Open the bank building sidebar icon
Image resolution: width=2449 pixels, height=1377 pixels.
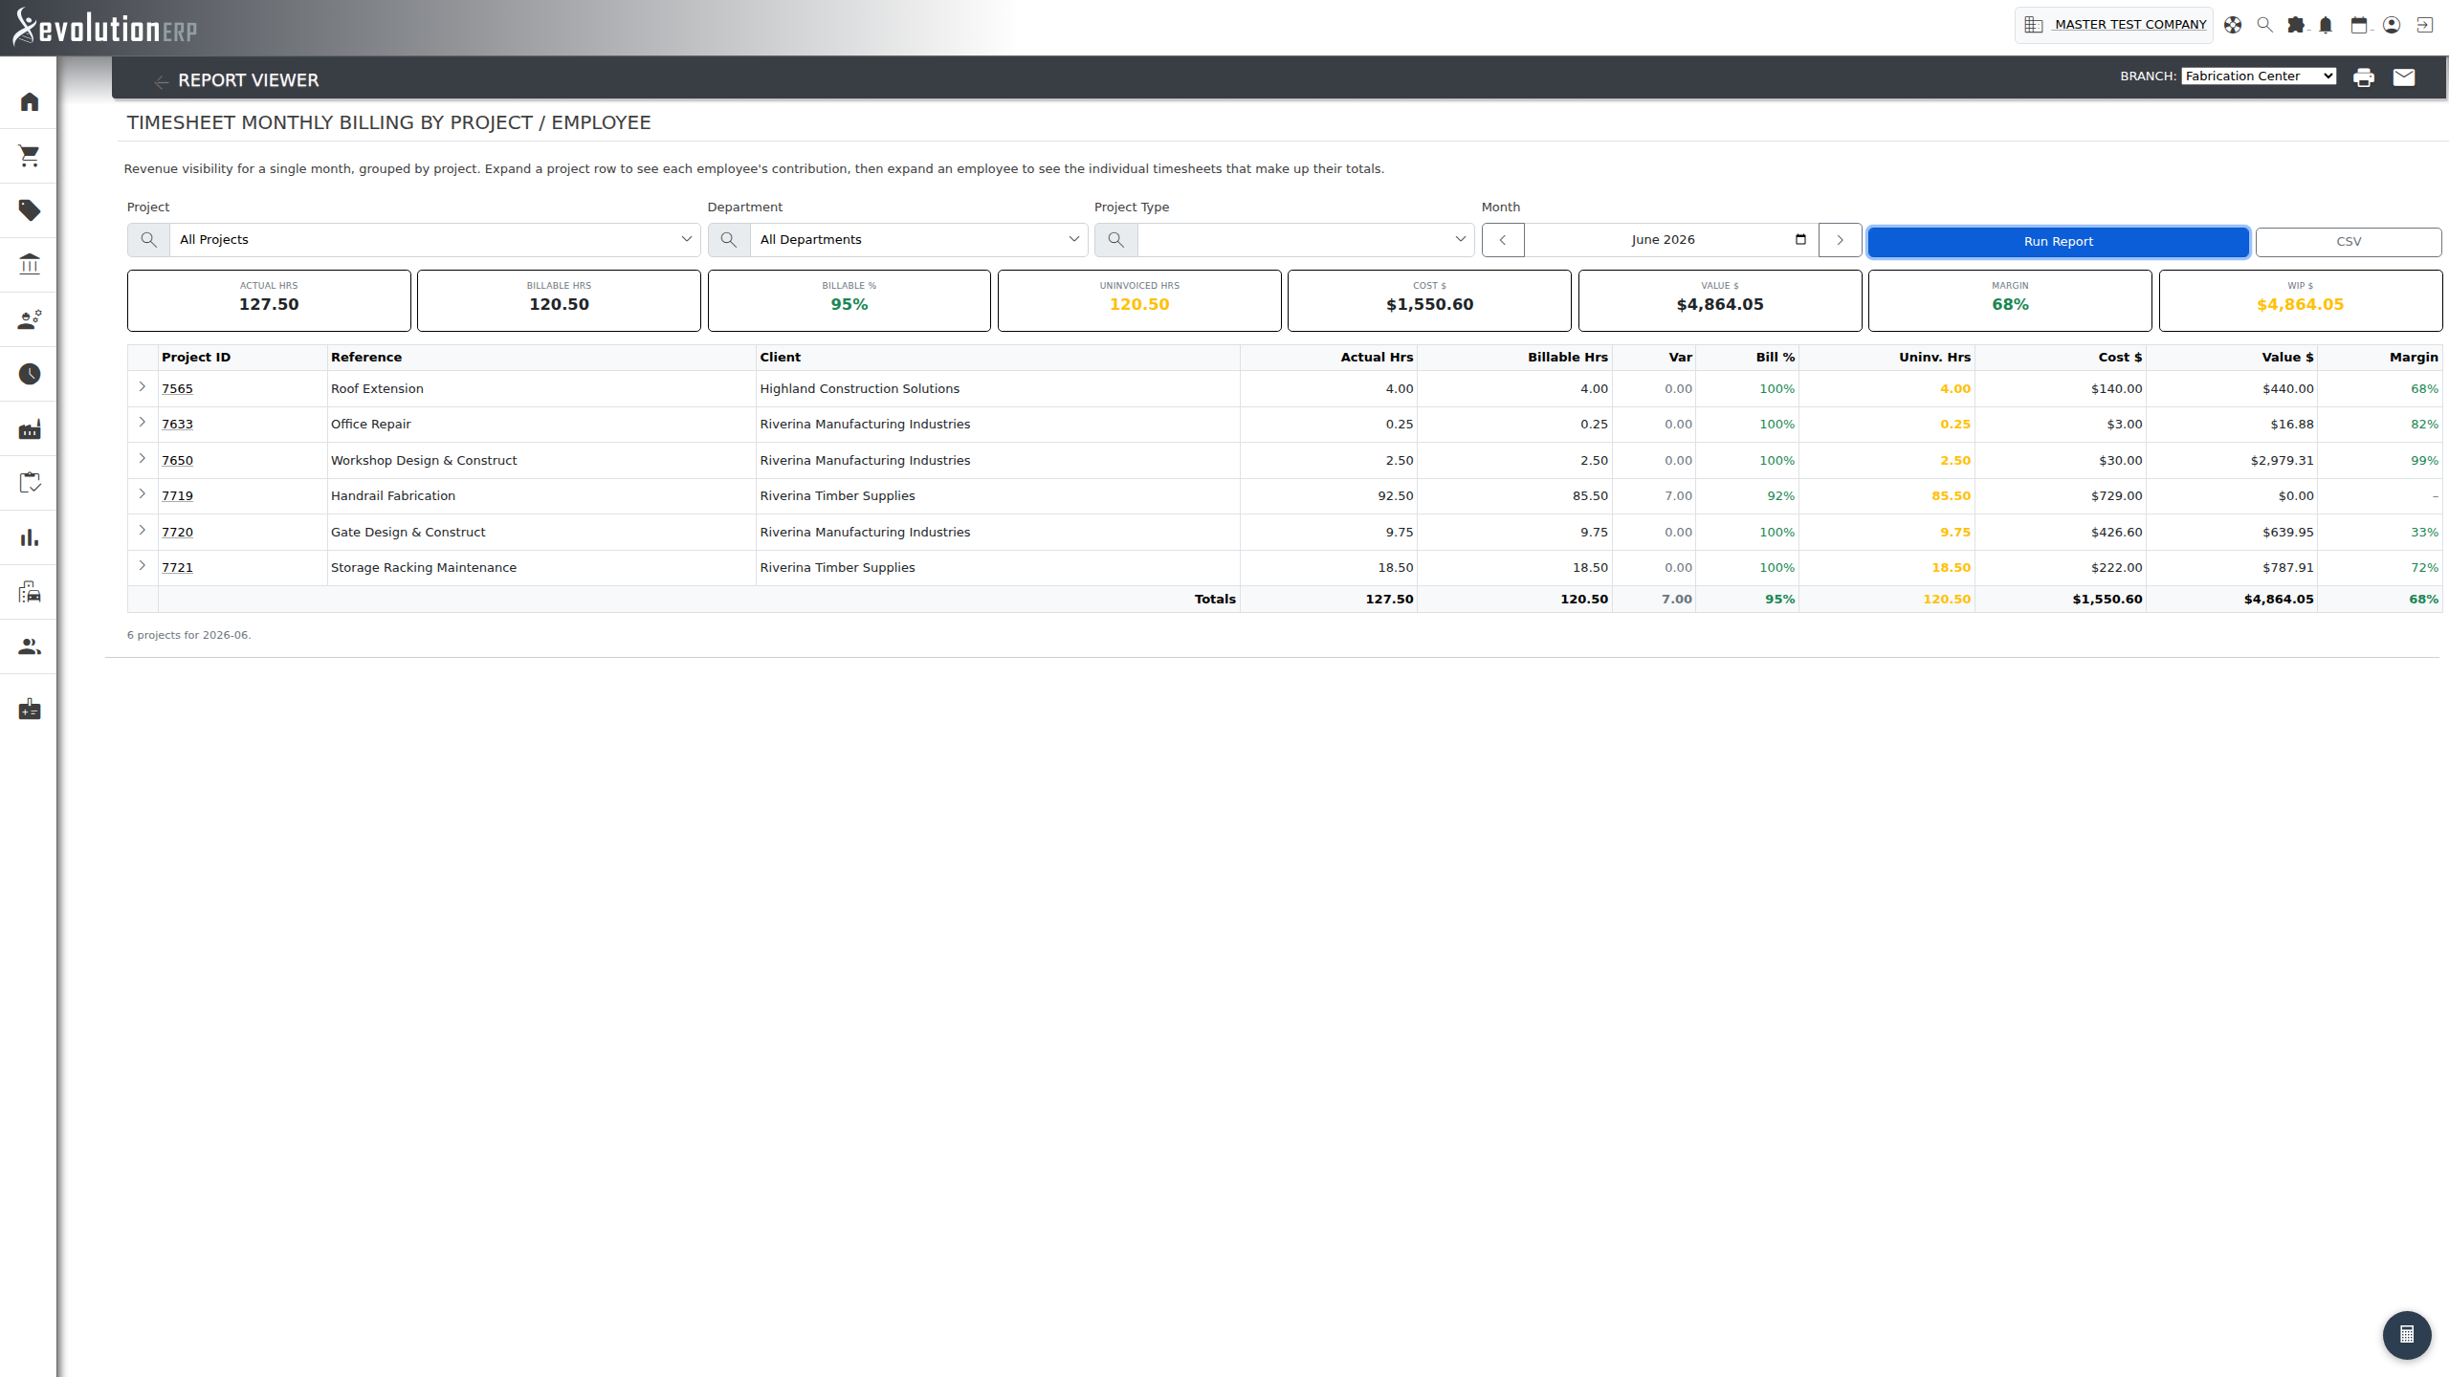pos(30,265)
